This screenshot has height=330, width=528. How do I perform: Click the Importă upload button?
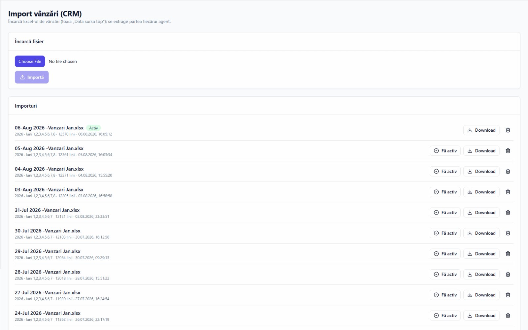click(32, 77)
